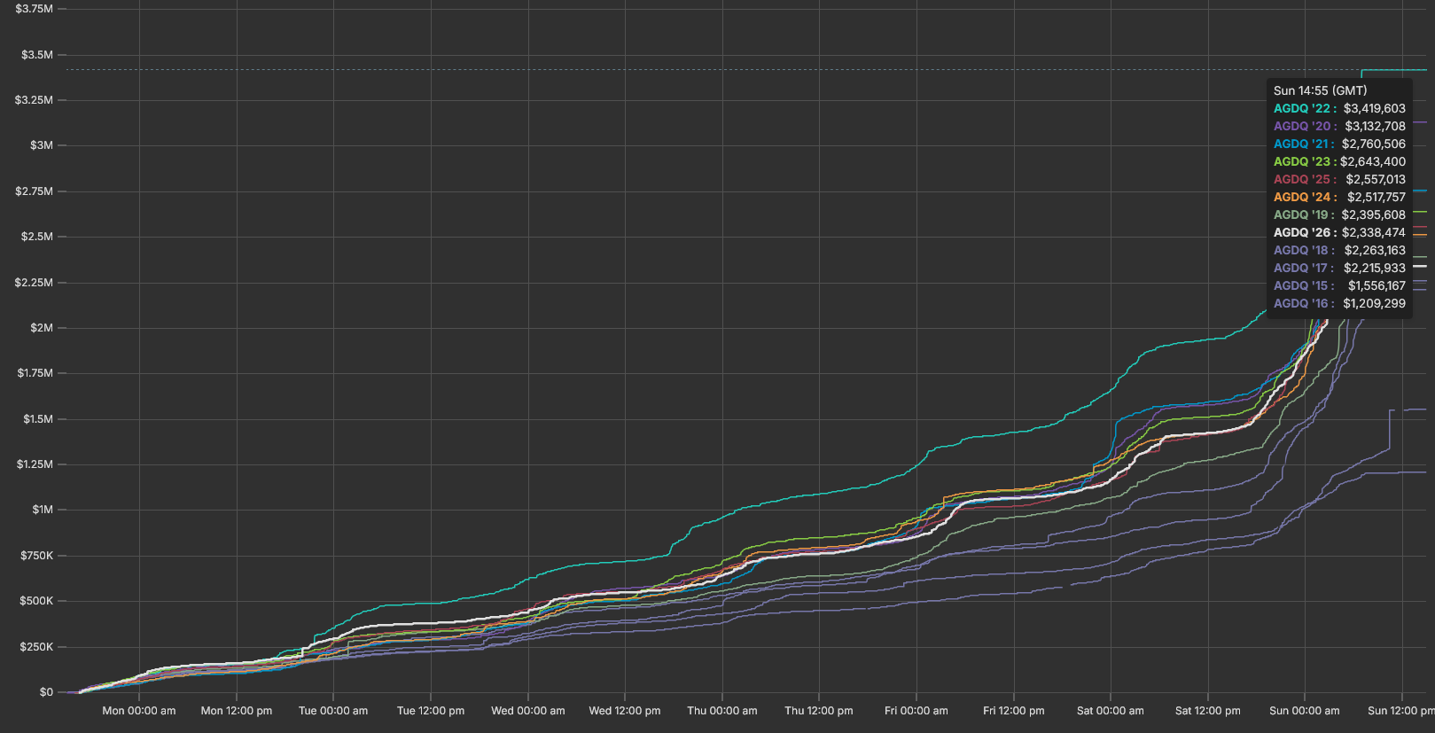Viewport: 1435px width, 733px height.
Task: Click the $2,338,474 value in tooltip
Action: 1374,232
